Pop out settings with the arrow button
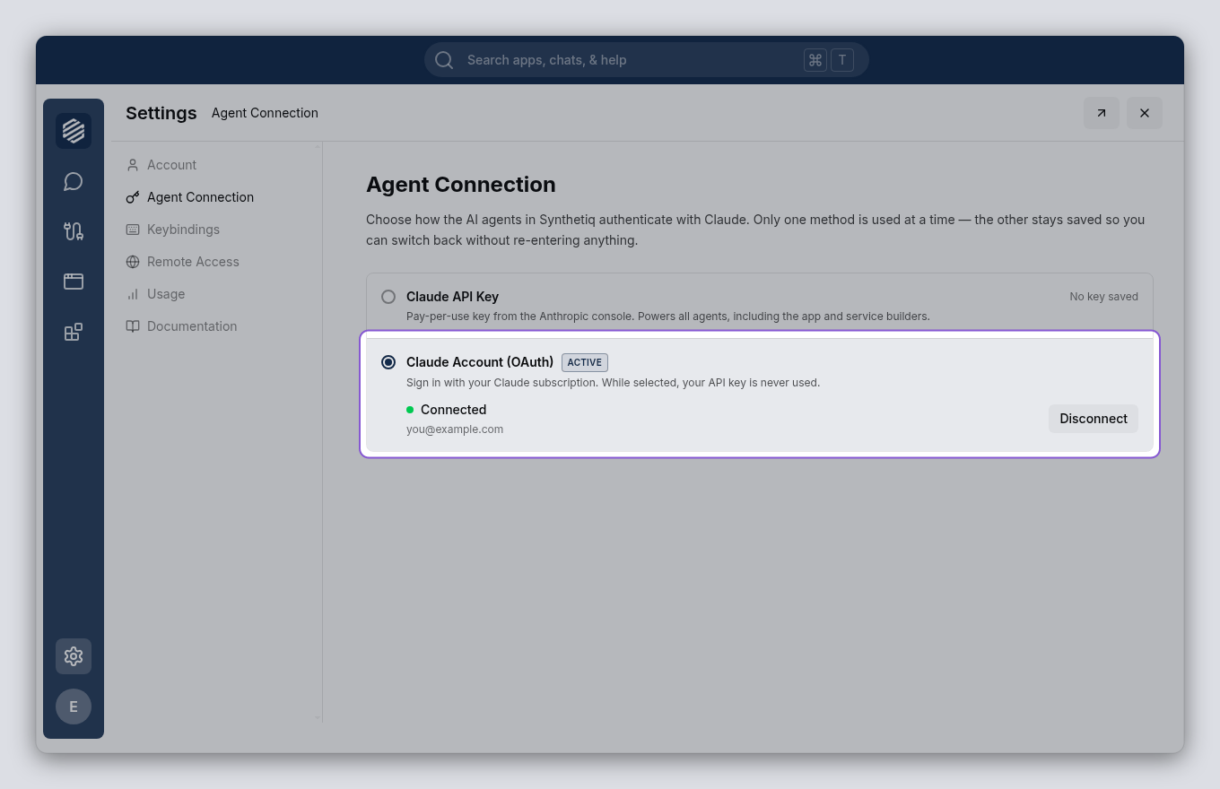 pyautogui.click(x=1102, y=113)
